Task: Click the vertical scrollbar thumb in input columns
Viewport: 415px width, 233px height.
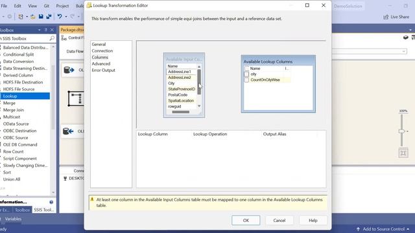Action: pos(199,82)
